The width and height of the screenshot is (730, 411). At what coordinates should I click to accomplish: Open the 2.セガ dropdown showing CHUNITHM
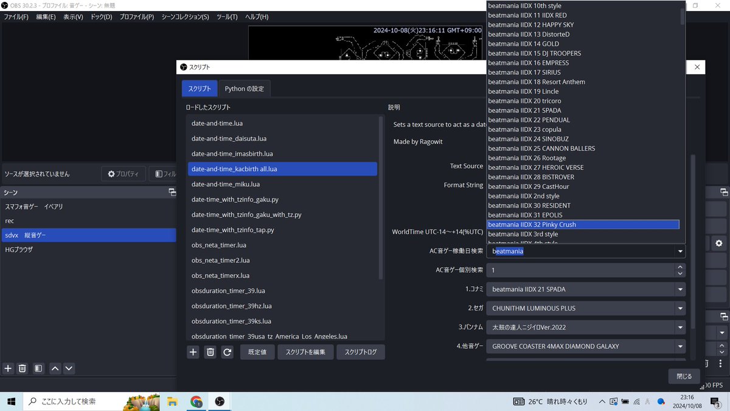click(x=586, y=308)
